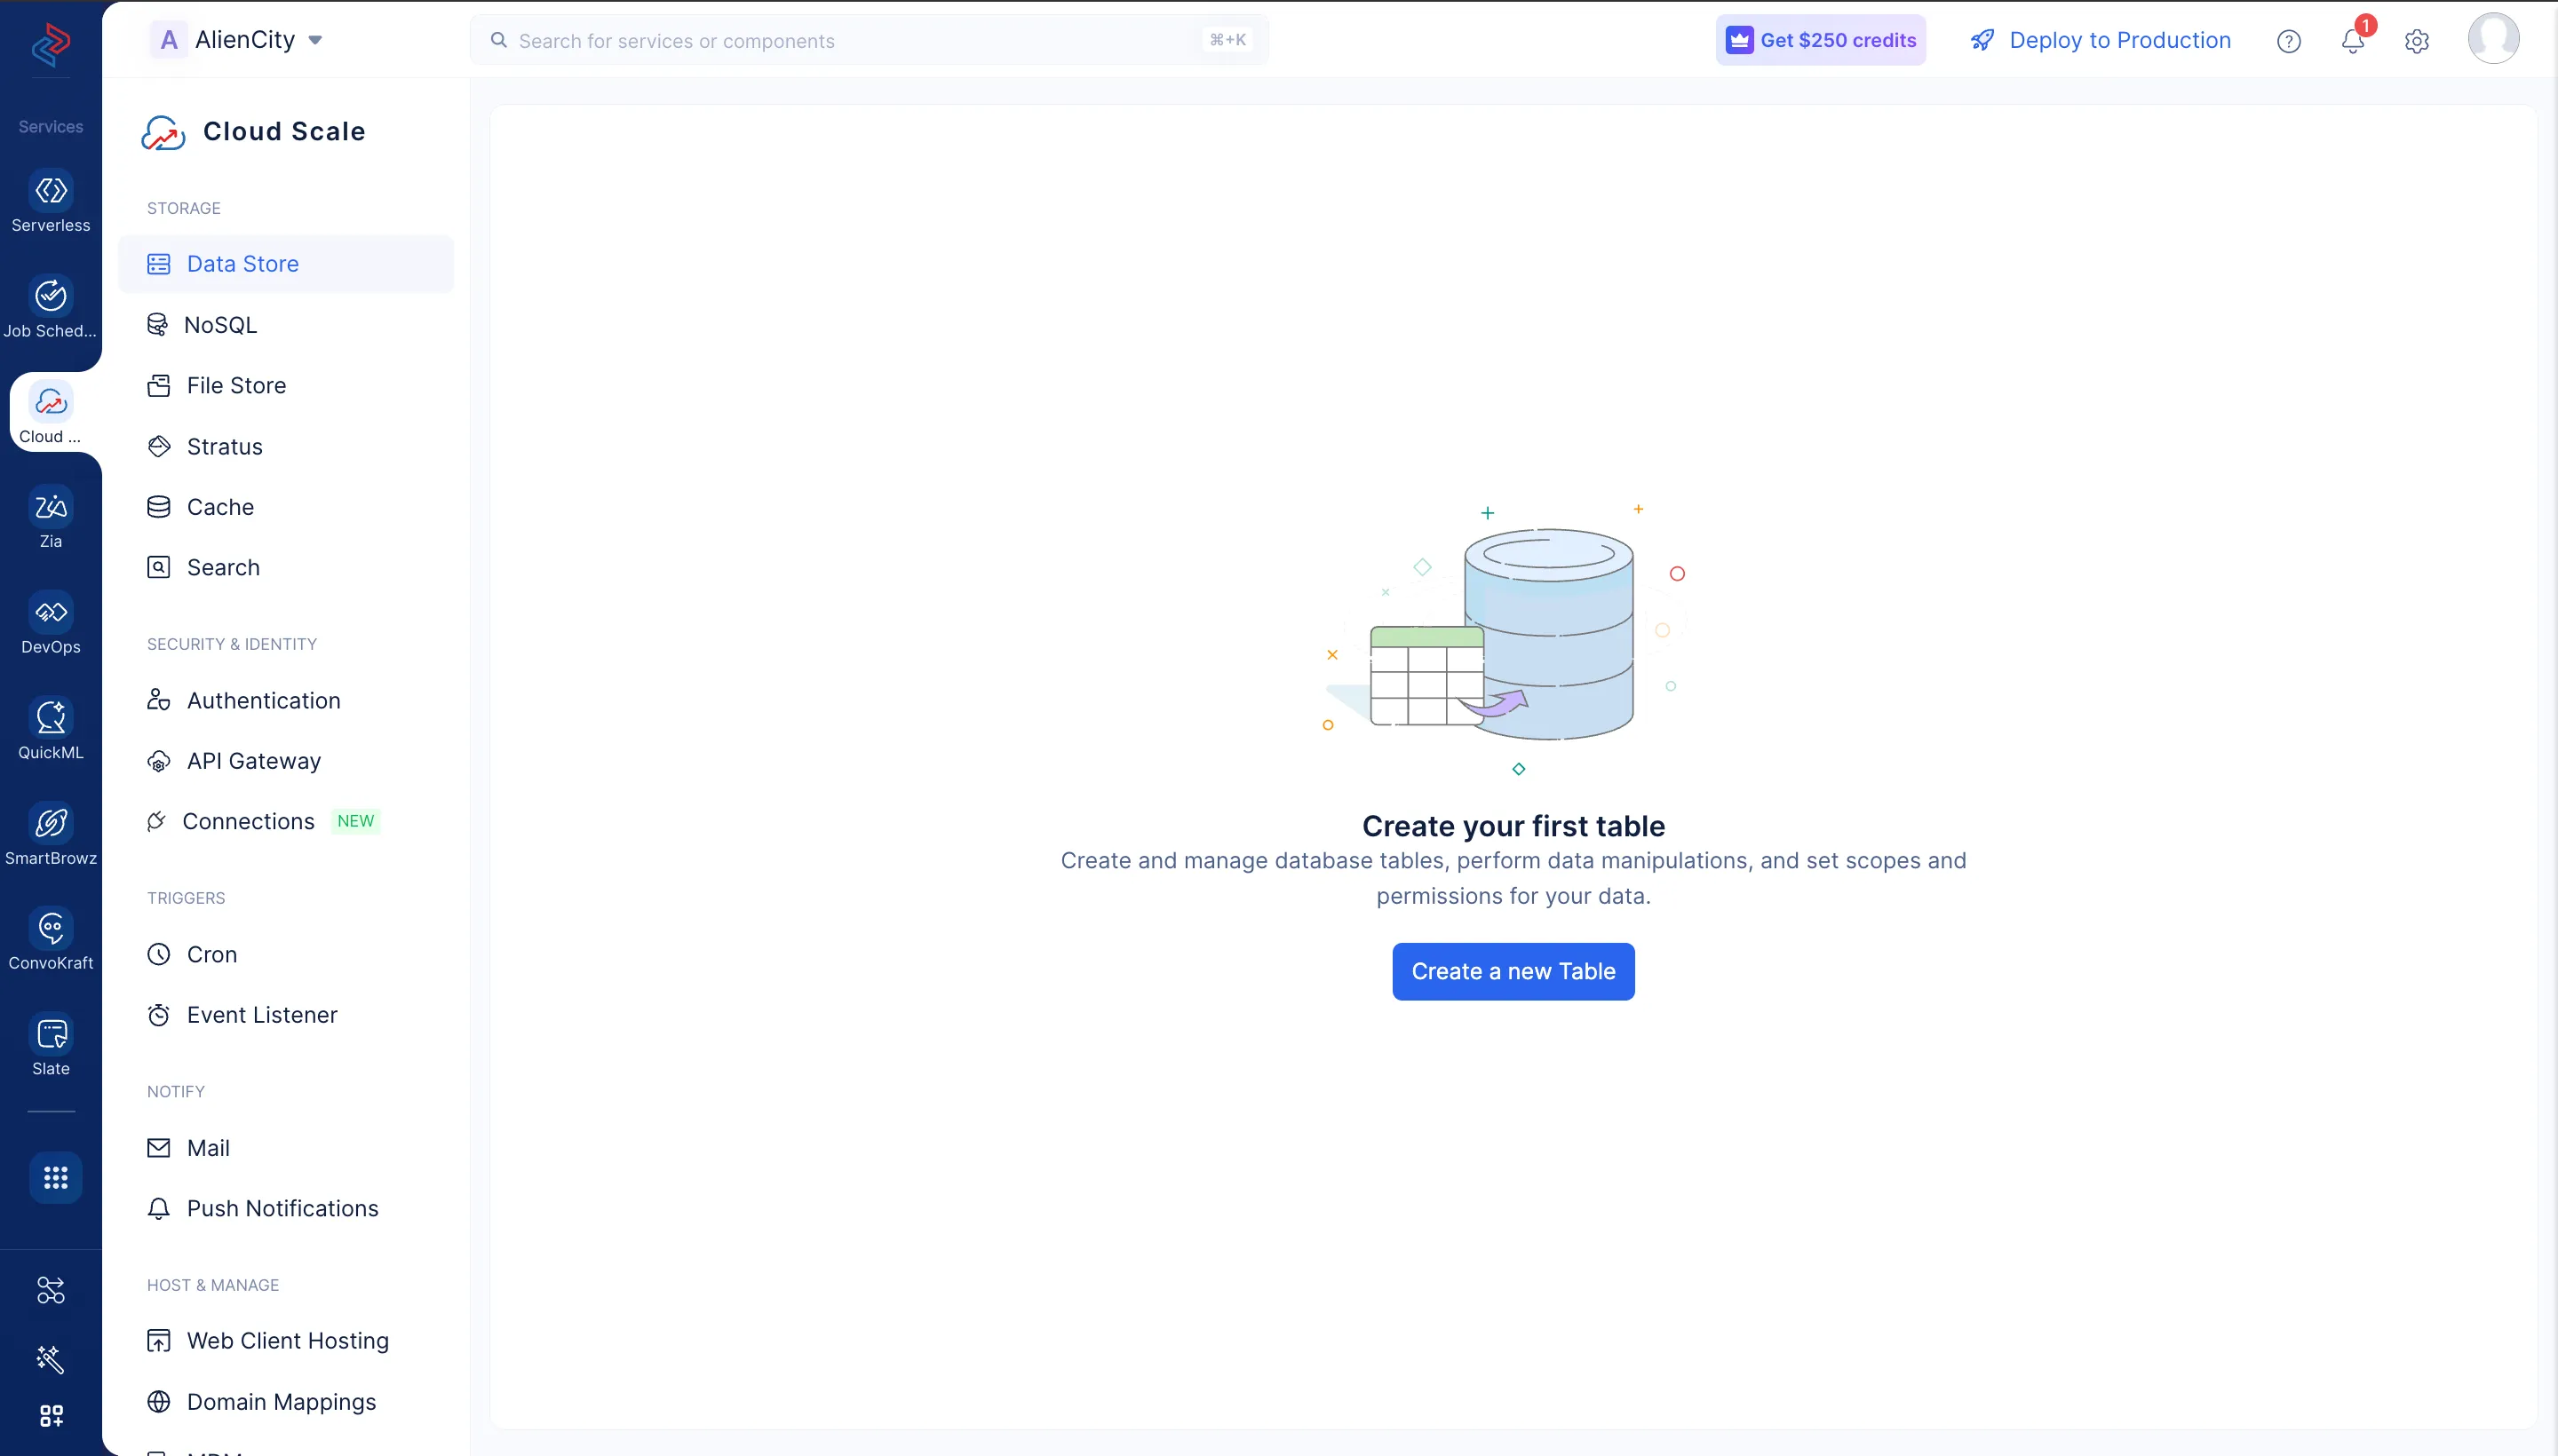2558x1456 pixels.
Task: Open the all-services grid menu
Action: [x=55, y=1177]
